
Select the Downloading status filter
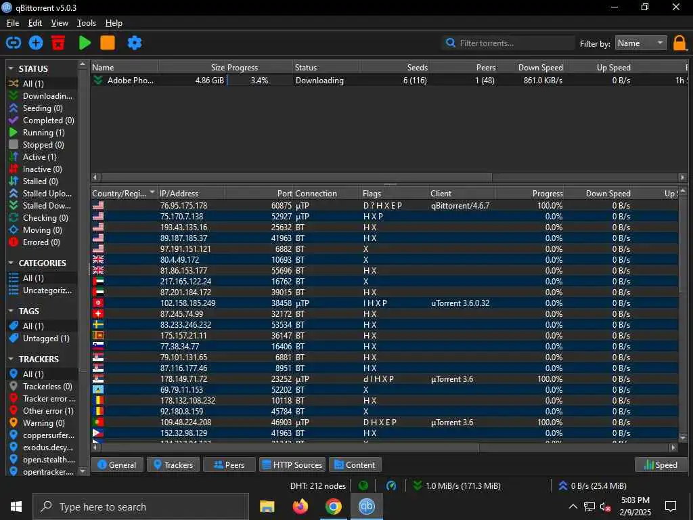click(43, 96)
